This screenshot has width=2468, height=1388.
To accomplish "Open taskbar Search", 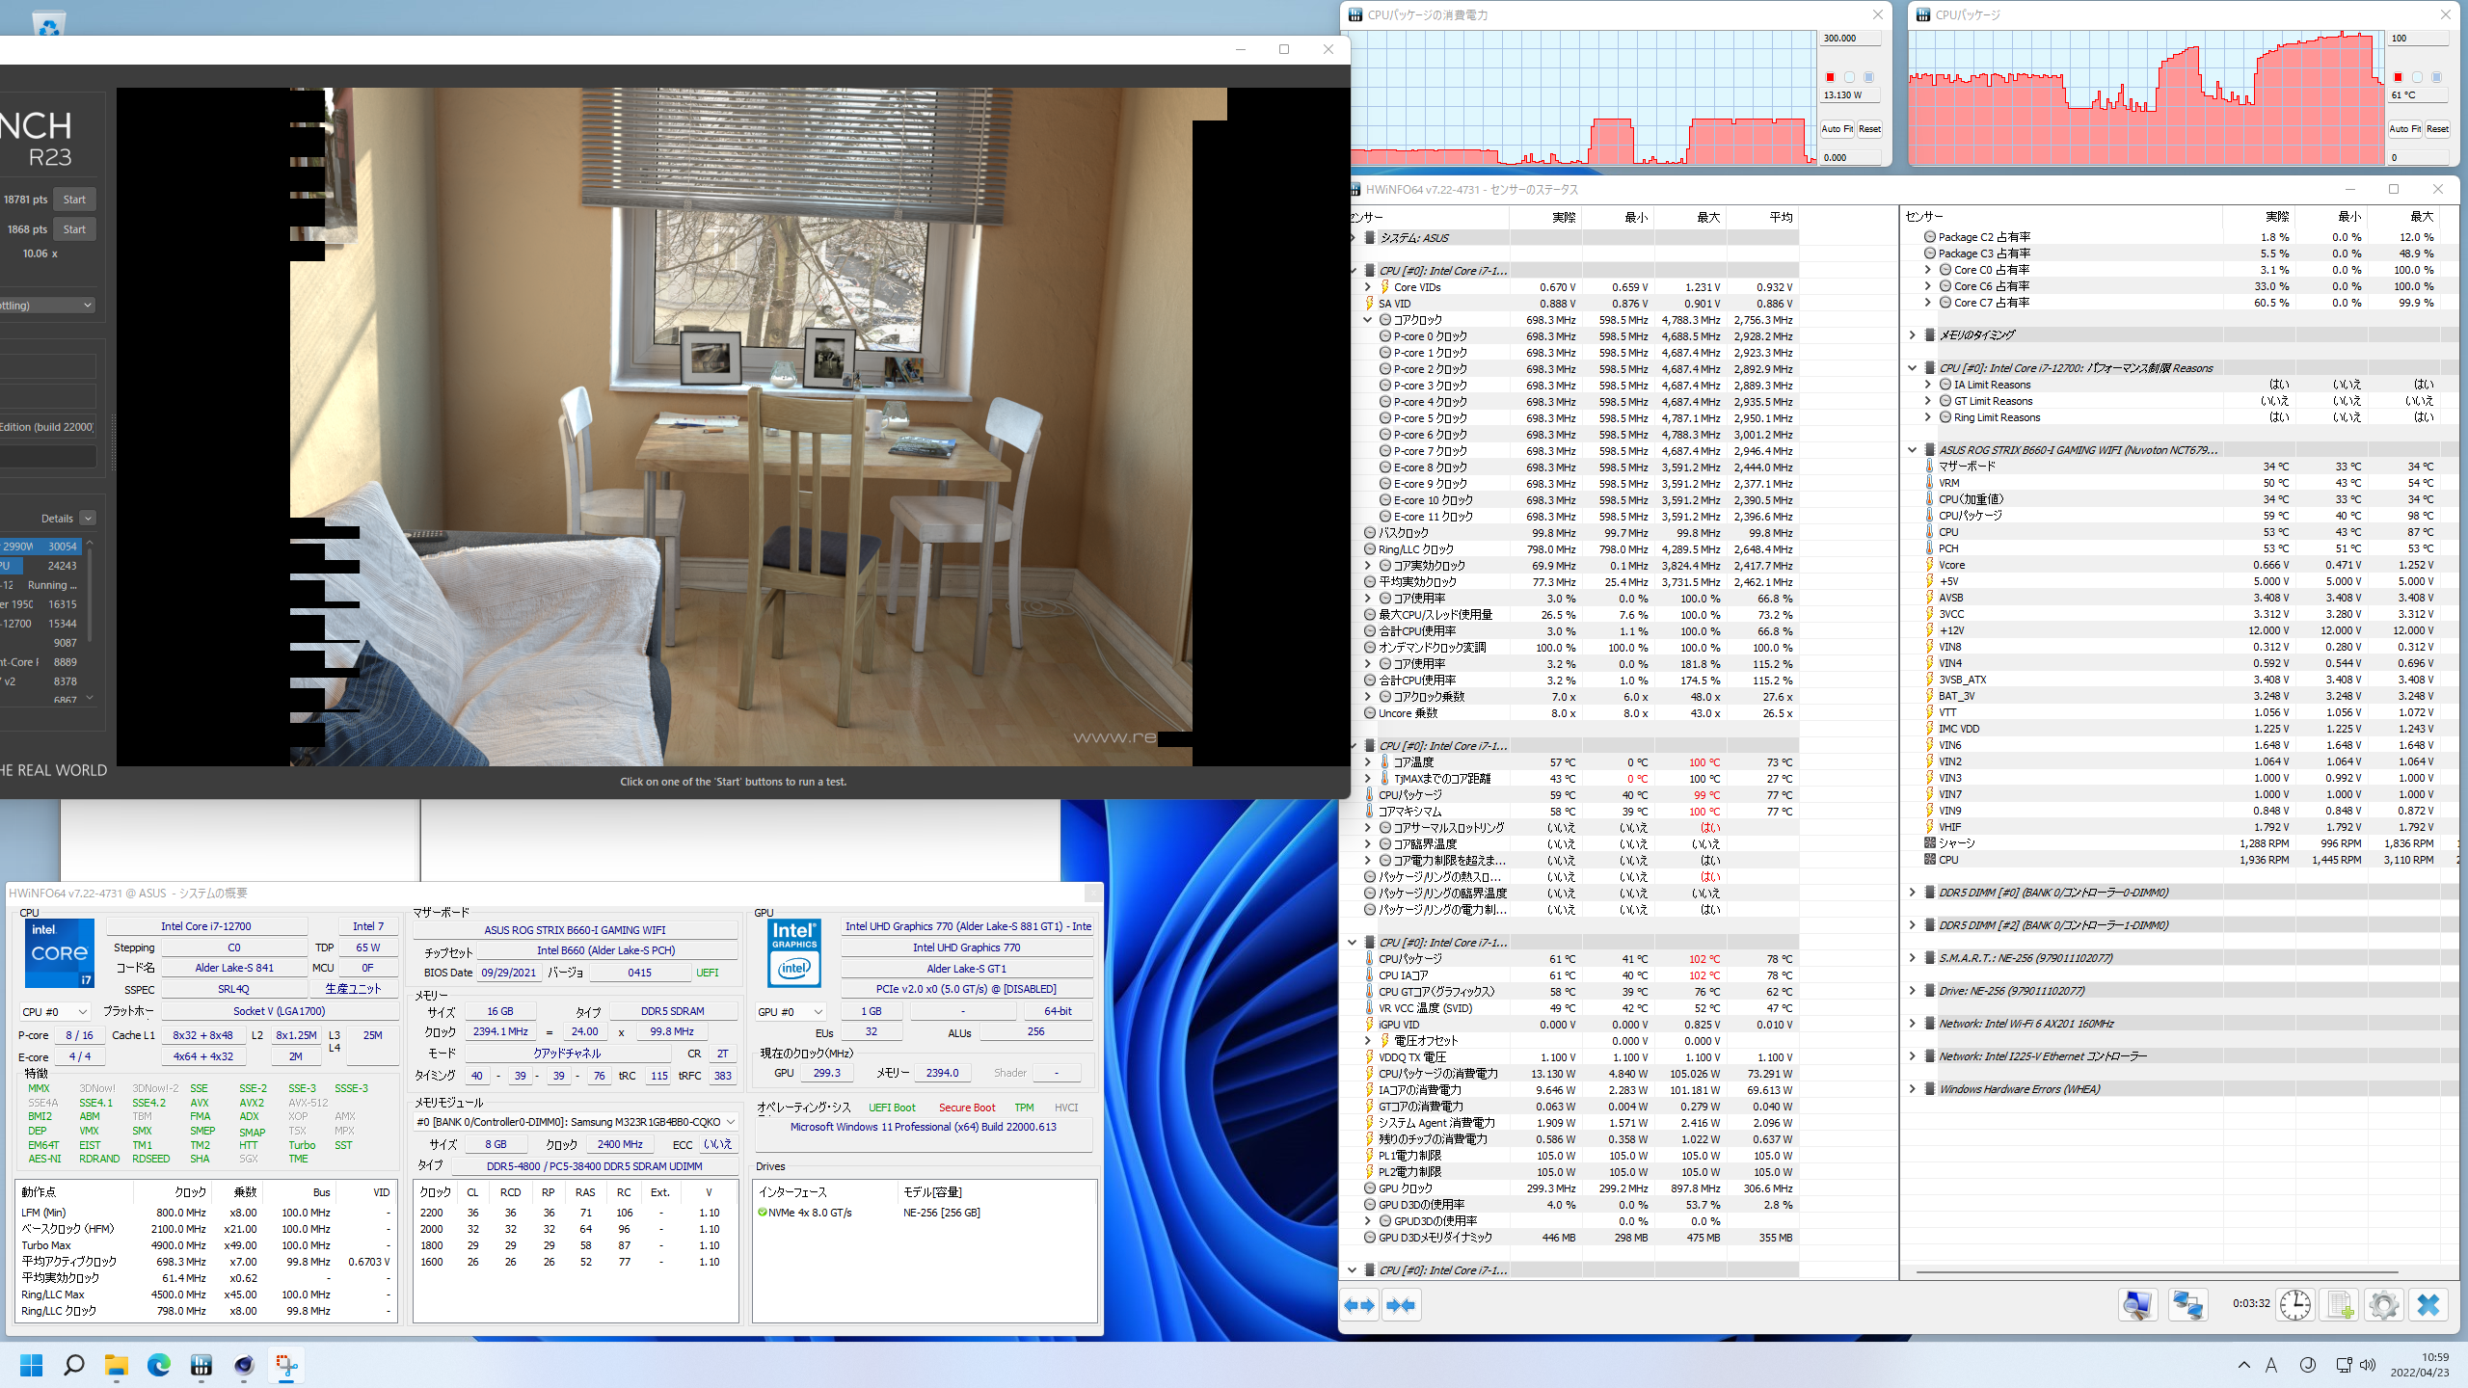I will tap(74, 1365).
